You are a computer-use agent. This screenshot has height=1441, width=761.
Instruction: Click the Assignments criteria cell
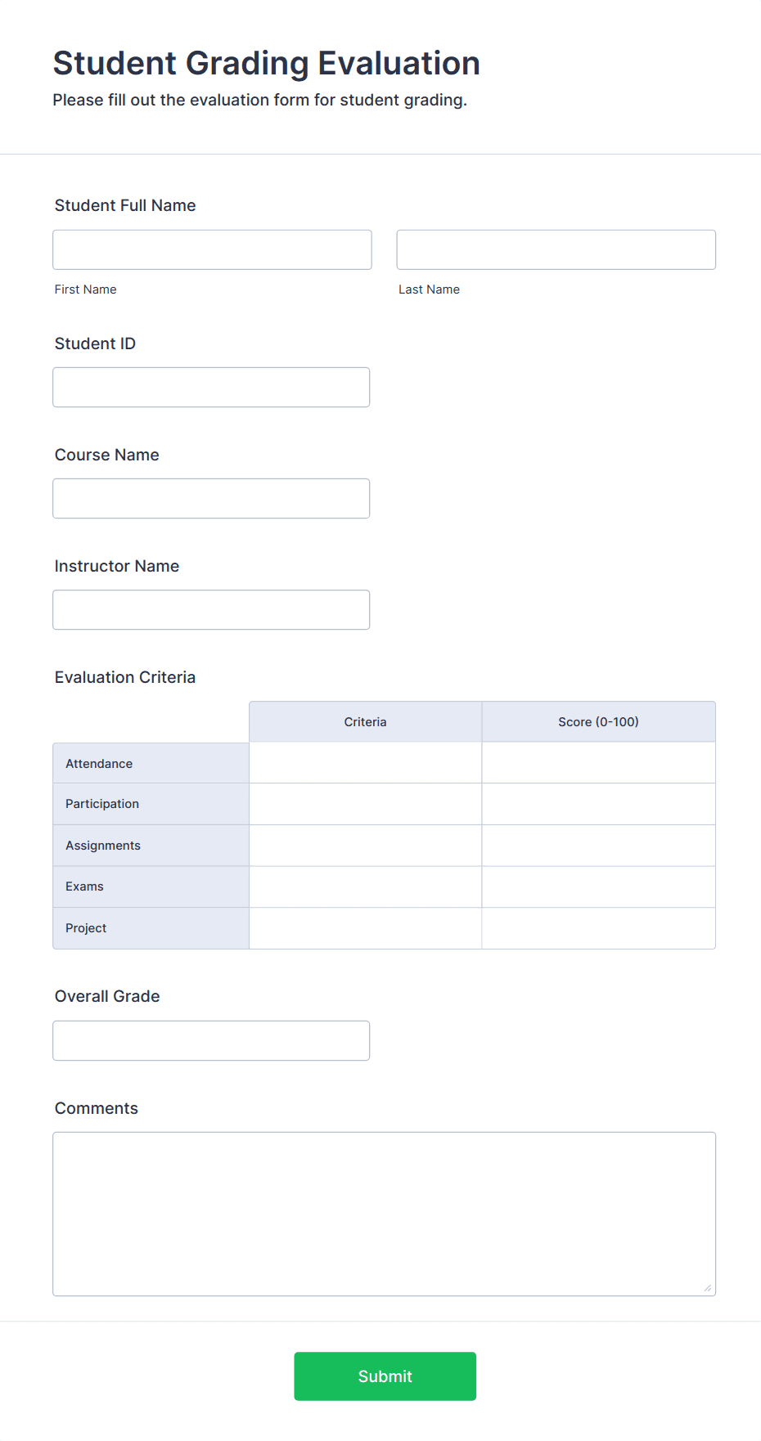point(365,845)
